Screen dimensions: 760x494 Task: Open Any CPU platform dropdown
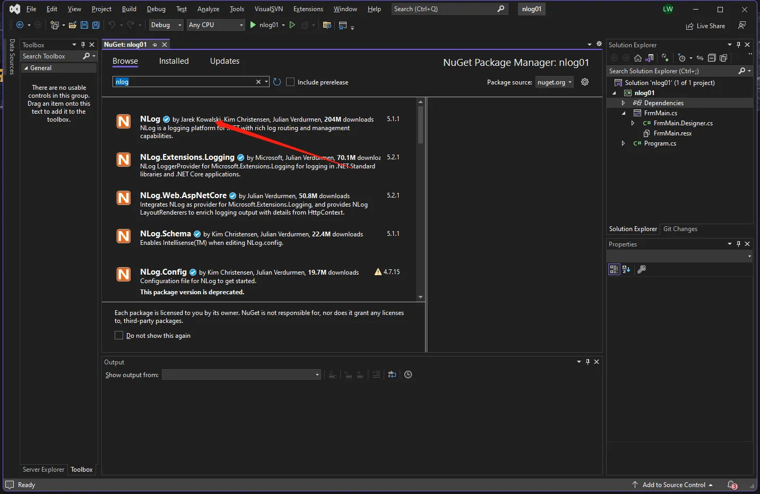pos(215,25)
